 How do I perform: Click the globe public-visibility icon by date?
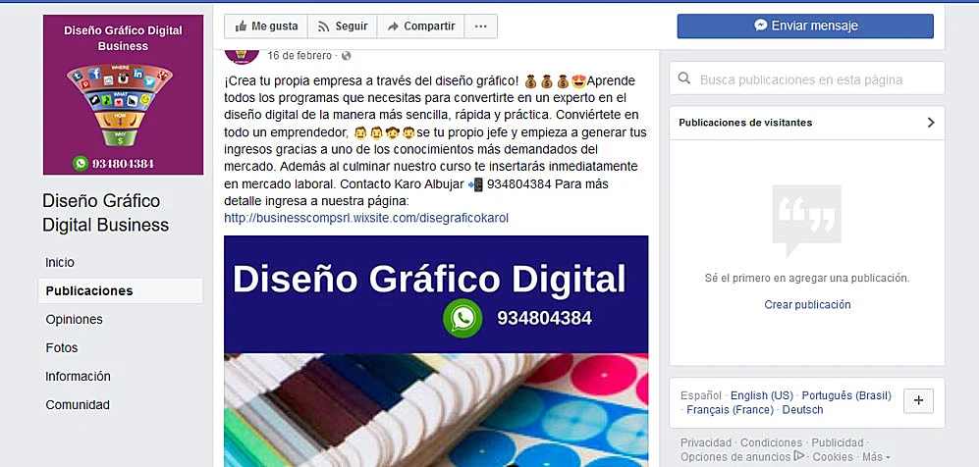point(346,56)
